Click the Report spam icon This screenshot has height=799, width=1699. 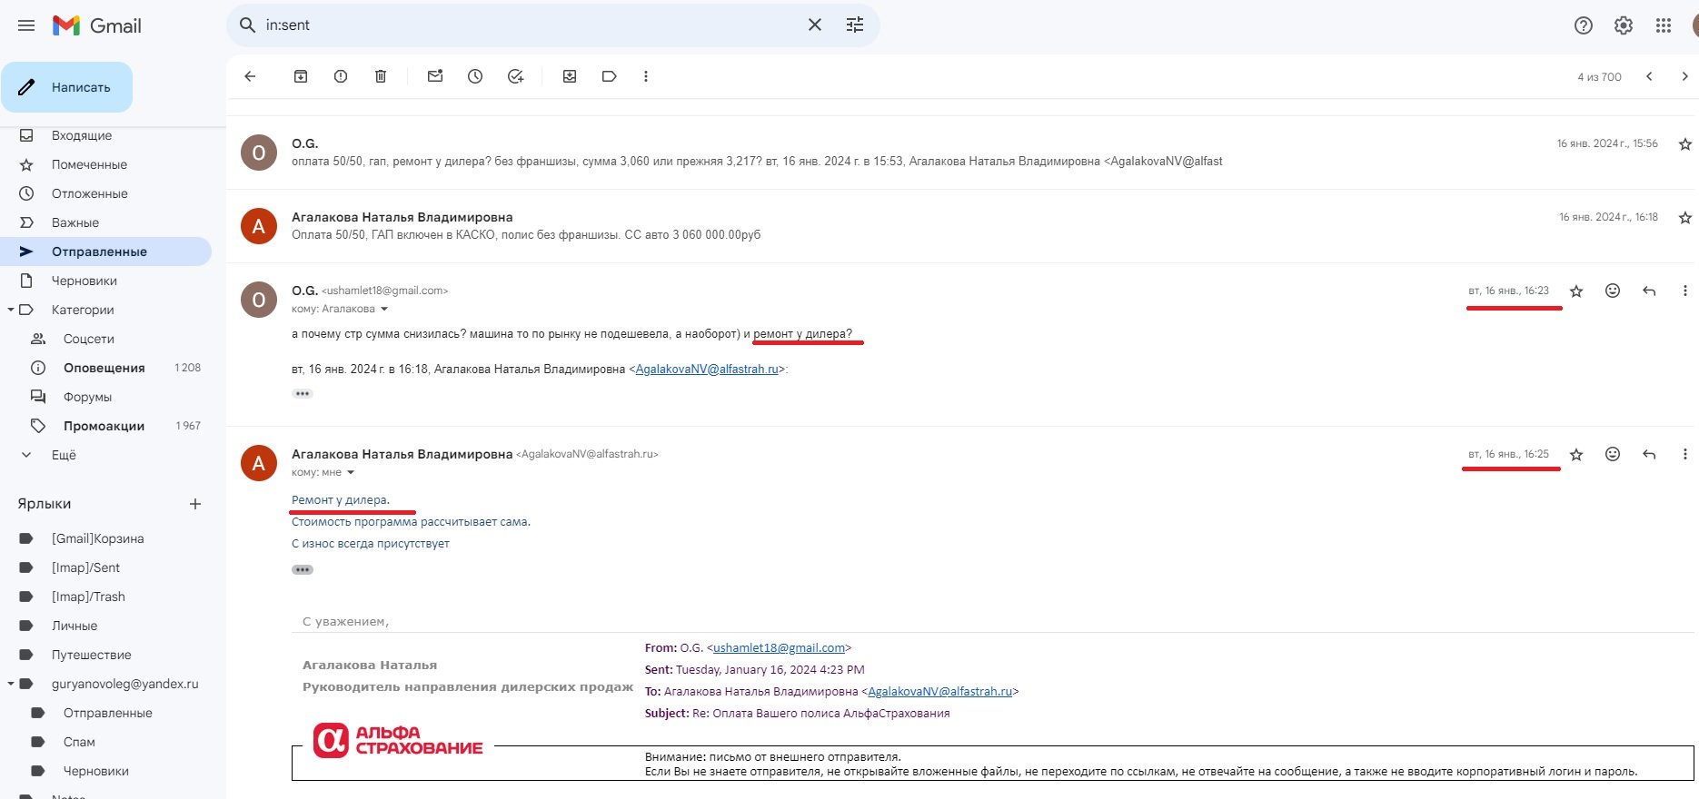341,76
